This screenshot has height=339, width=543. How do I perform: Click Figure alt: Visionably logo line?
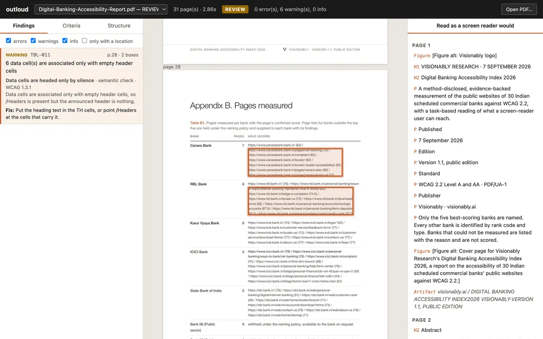pyautogui.click(x=455, y=56)
